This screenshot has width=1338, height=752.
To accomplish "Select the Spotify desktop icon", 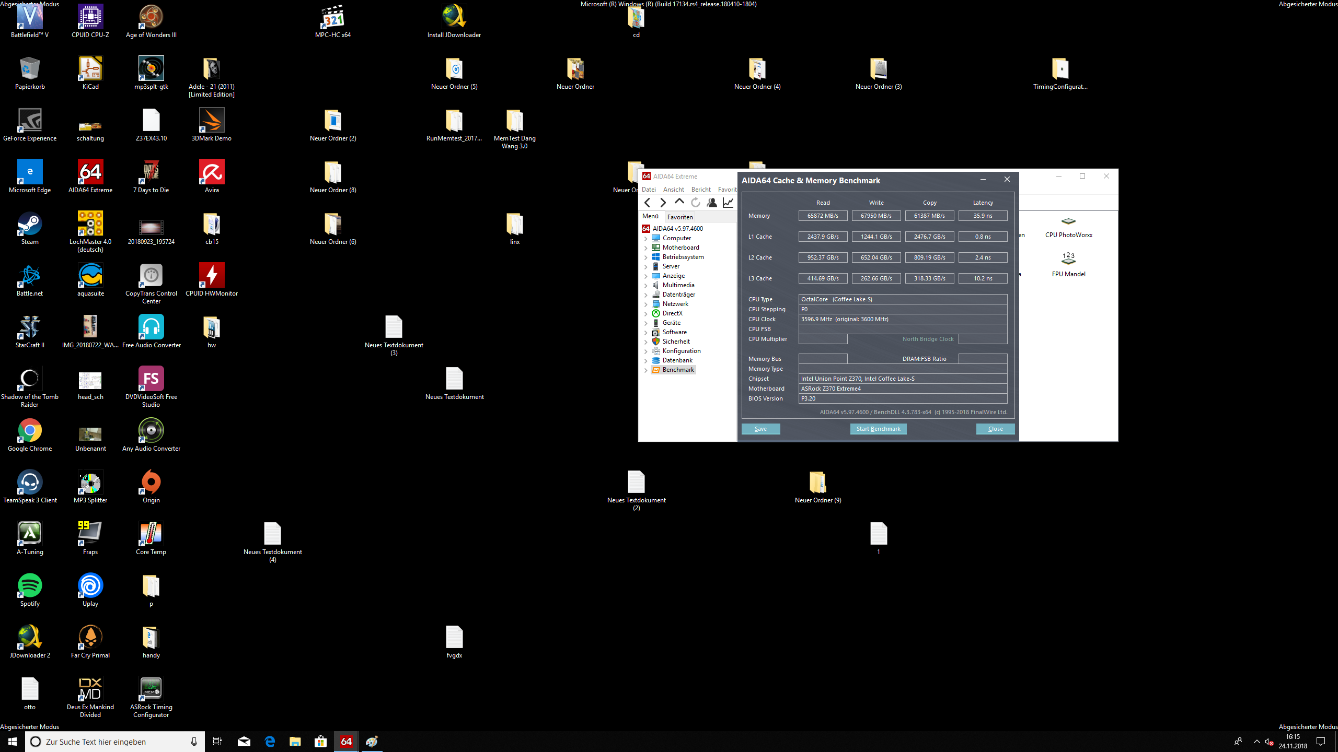I will [30, 590].
